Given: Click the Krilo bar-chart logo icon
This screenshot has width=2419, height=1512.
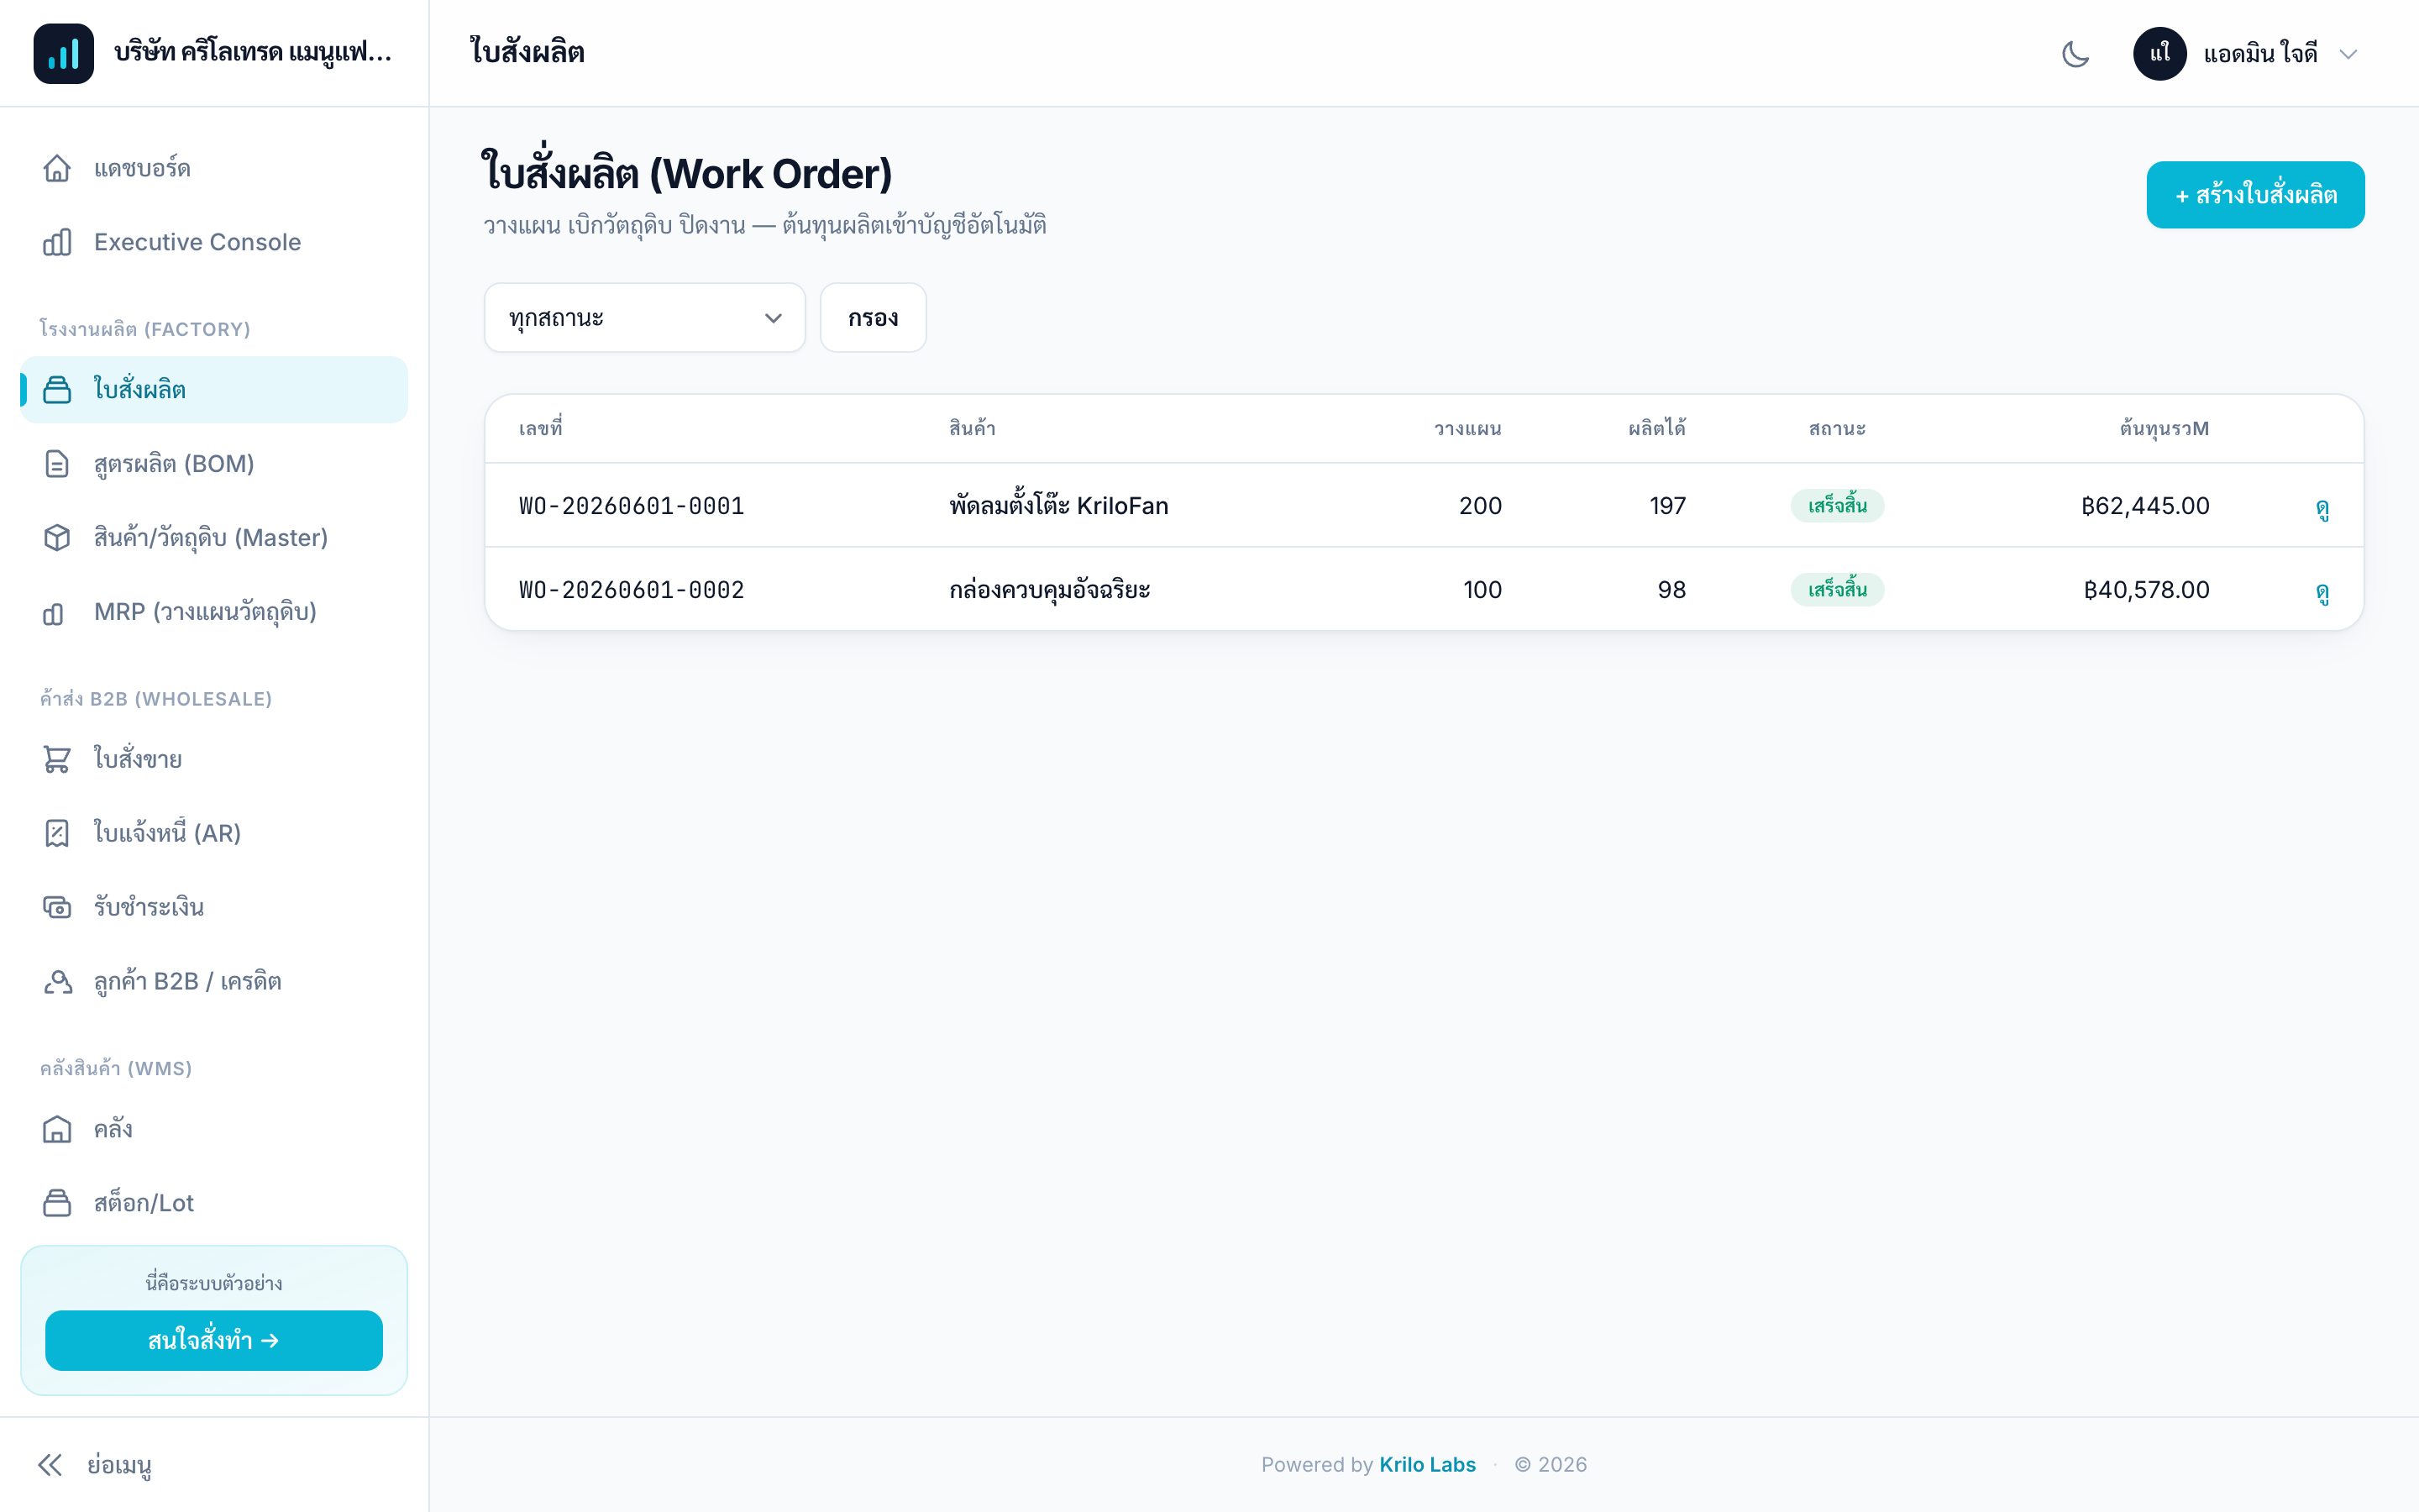Looking at the screenshot, I should pyautogui.click(x=63, y=54).
